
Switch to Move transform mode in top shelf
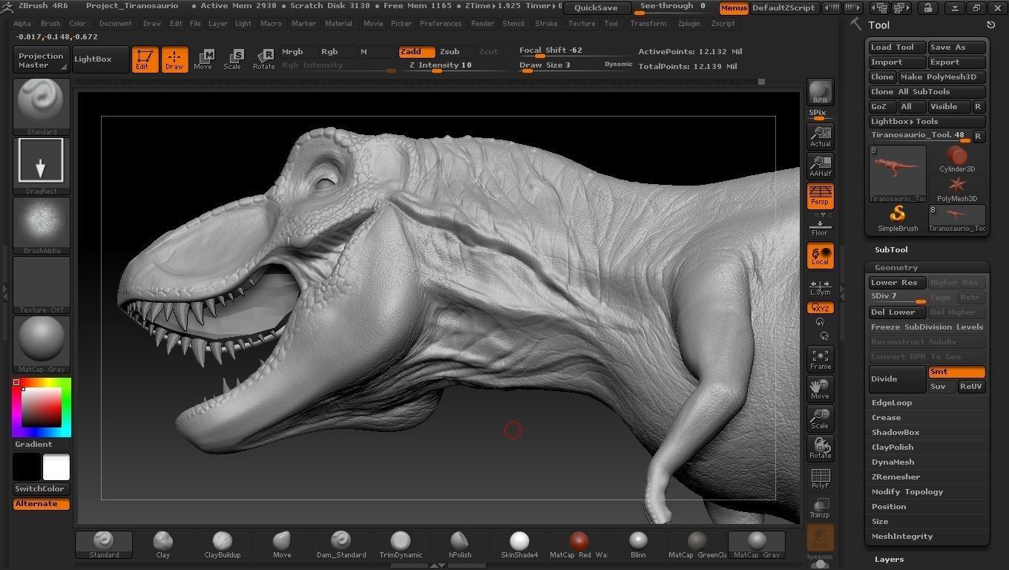coord(203,59)
